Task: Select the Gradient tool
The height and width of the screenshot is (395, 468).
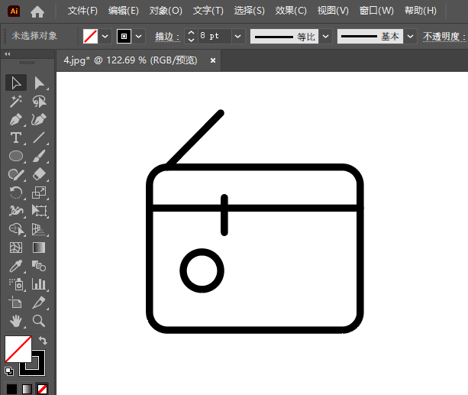Action: coord(39,248)
